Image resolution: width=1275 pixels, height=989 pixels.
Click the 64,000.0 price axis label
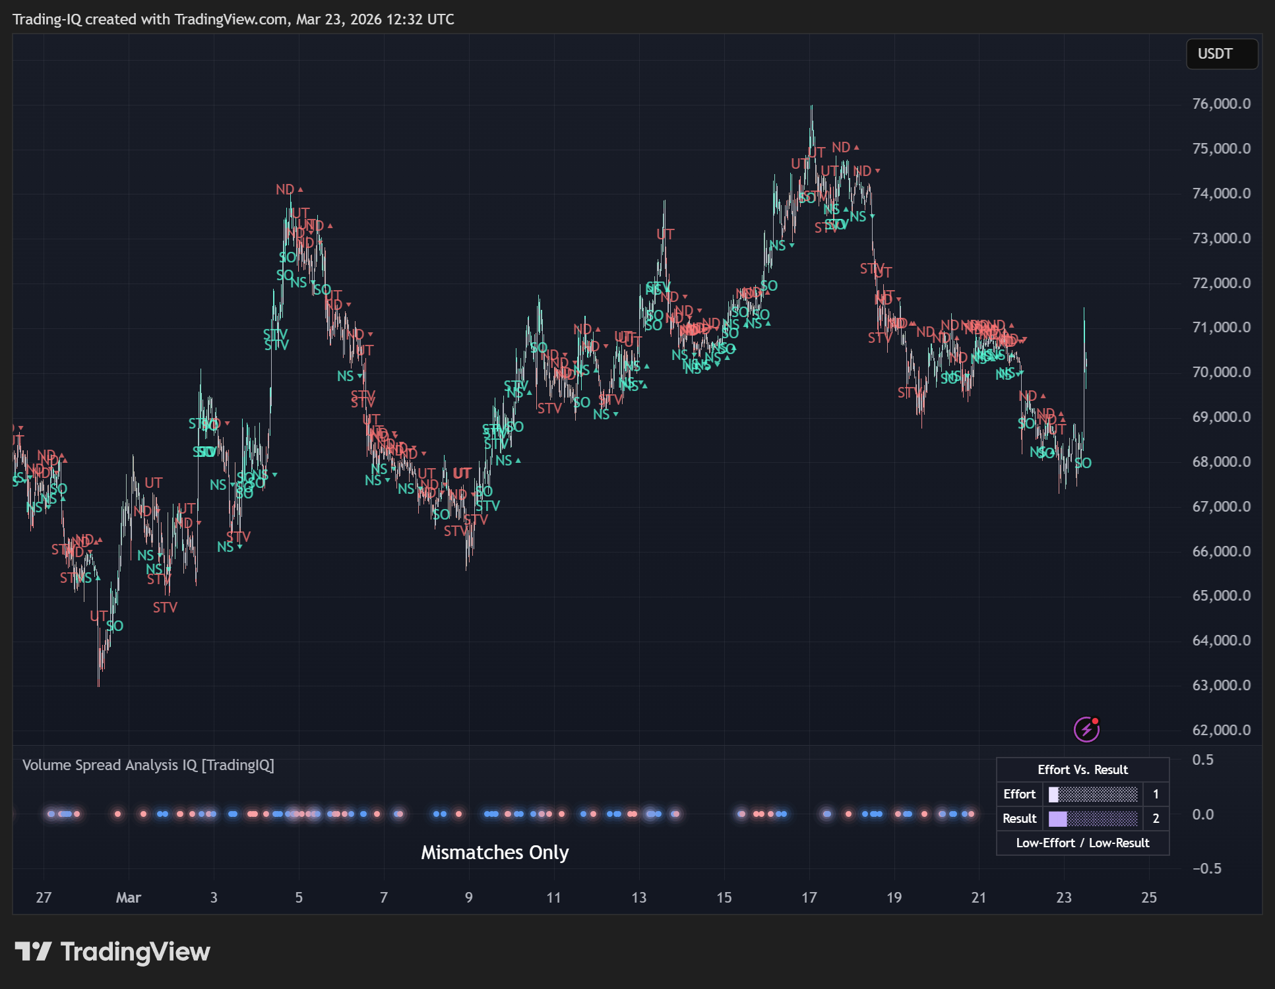point(1221,640)
